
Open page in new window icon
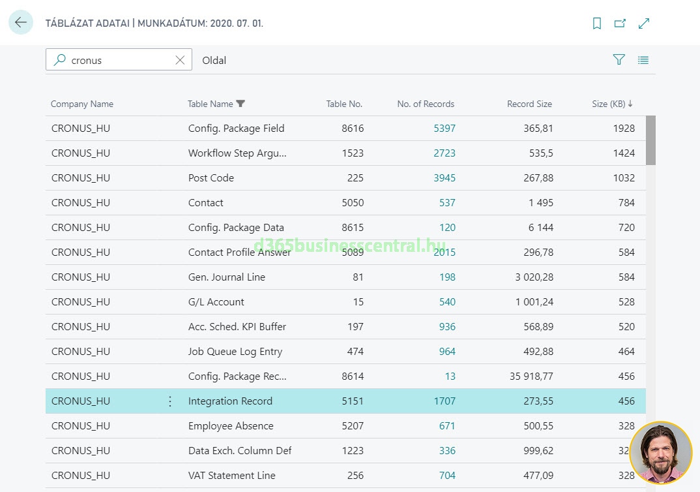[620, 23]
